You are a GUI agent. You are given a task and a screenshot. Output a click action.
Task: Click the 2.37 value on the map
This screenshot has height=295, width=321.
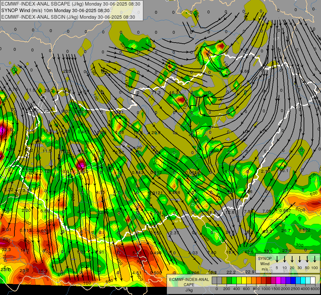click(x=174, y=233)
